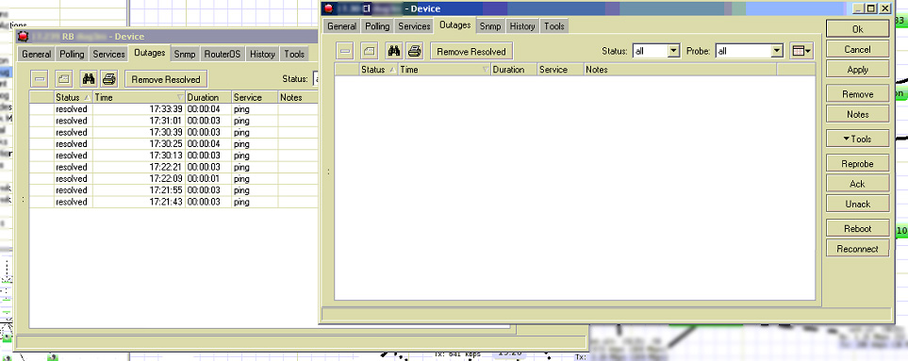Open the column chooser dropdown icon
The width and height of the screenshot is (908, 361).
[801, 51]
